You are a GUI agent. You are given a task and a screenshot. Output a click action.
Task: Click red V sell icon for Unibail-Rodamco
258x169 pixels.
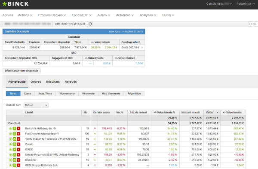[x=18, y=155]
